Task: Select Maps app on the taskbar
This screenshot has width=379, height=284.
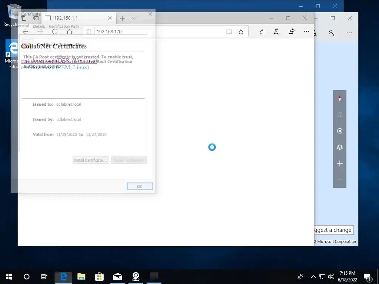Action: coord(136,277)
